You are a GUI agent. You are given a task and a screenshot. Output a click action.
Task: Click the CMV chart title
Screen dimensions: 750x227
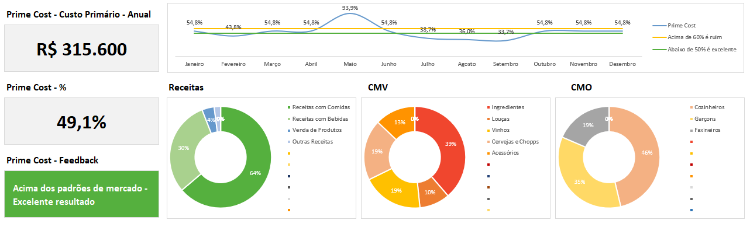(x=378, y=88)
